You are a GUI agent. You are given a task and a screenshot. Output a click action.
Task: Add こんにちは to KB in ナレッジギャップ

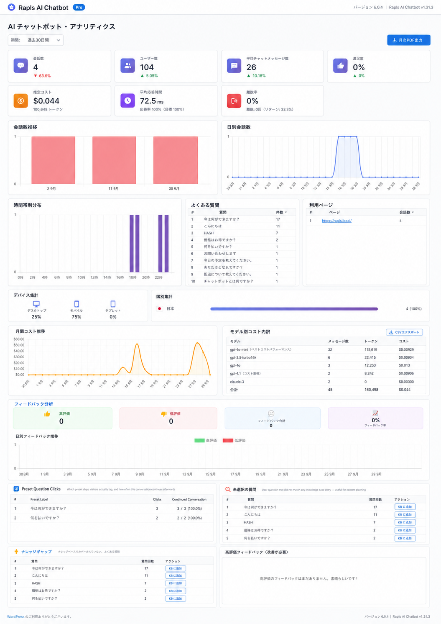176,575
